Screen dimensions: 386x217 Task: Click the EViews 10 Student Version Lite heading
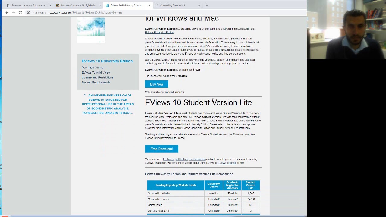(198, 102)
